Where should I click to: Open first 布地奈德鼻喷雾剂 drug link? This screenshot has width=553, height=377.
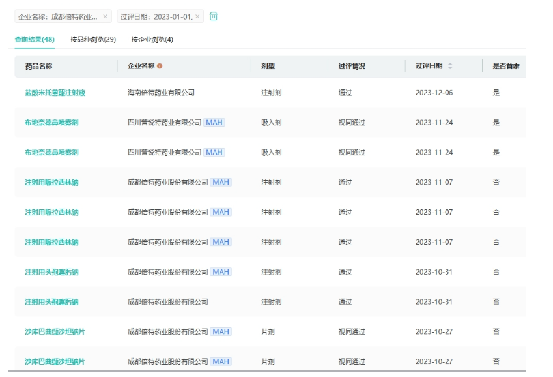pyautogui.click(x=51, y=123)
